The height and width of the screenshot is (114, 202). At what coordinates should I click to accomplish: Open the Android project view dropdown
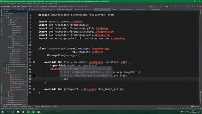click(x=10, y=9)
